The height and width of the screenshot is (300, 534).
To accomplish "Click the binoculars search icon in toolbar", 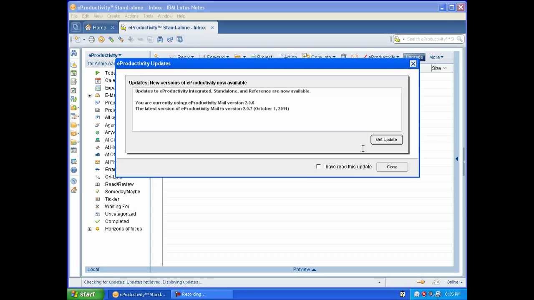I will coord(160,40).
